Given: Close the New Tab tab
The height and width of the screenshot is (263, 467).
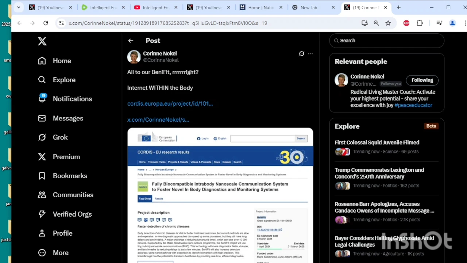Looking at the screenshot, I should tap(333, 7).
